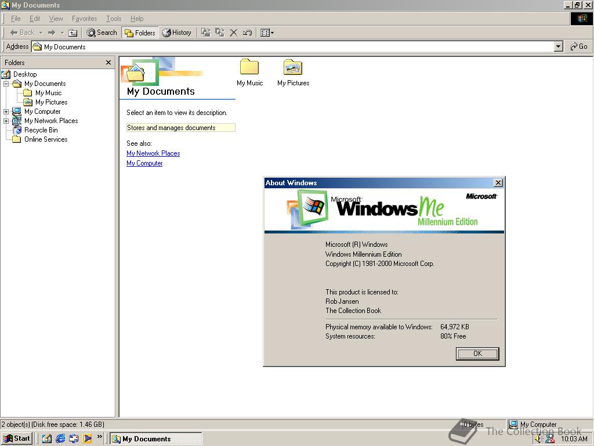Open the Edit menu
This screenshot has width=594, height=446.
(x=35, y=19)
